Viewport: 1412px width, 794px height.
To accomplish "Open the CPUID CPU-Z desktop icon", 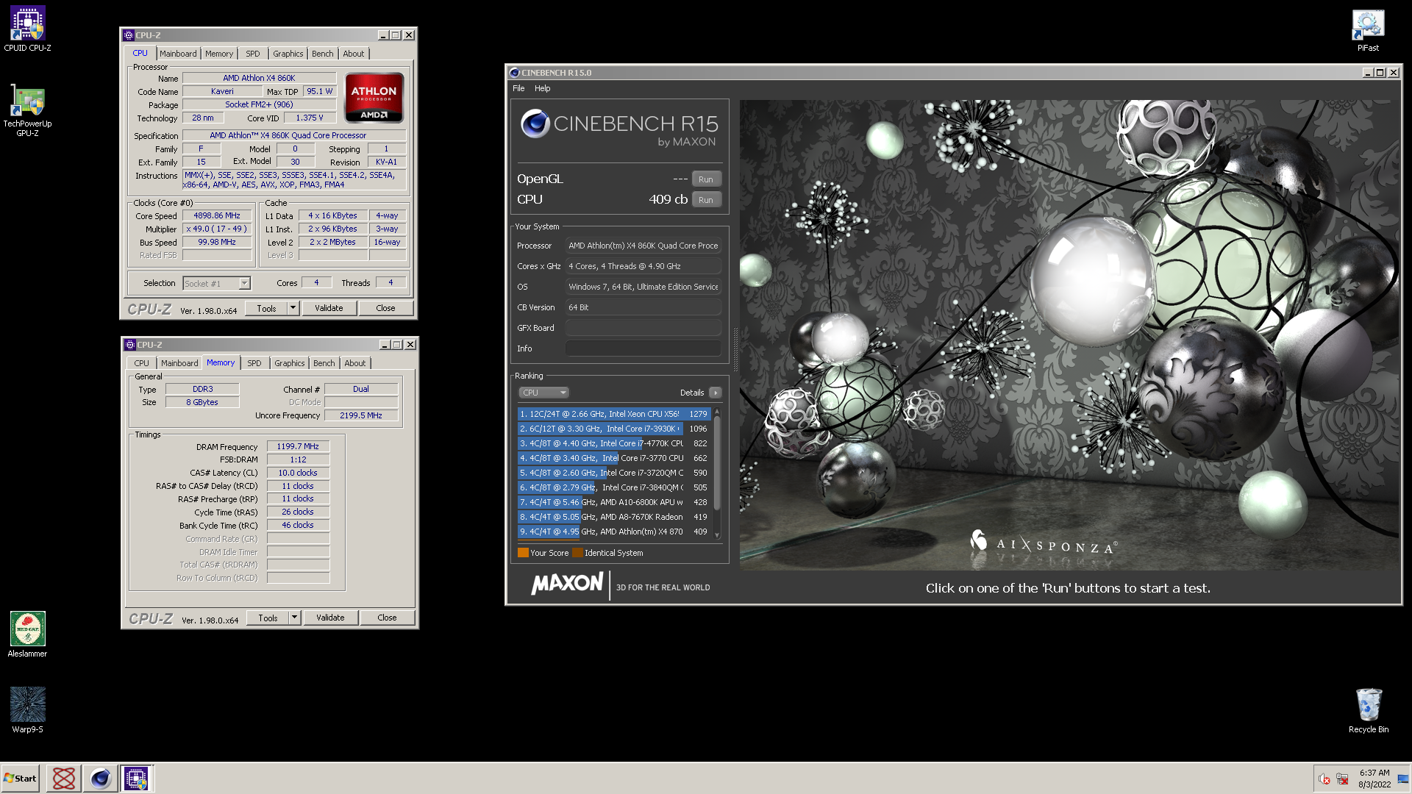I will pos(27,29).
